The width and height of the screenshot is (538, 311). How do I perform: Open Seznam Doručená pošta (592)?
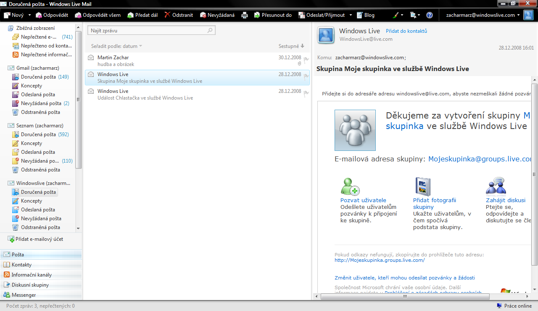click(41, 134)
